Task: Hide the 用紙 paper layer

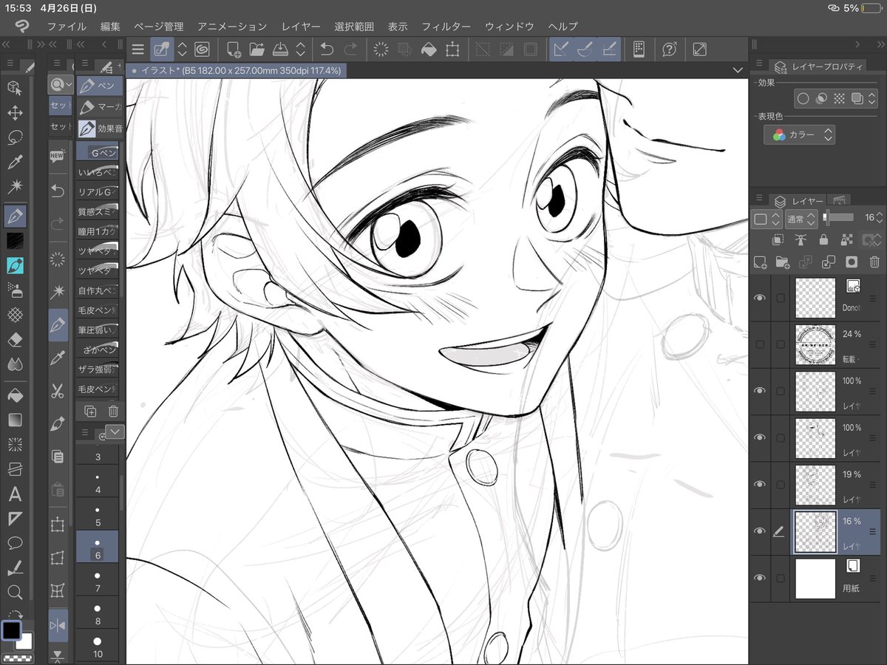Action: [759, 578]
